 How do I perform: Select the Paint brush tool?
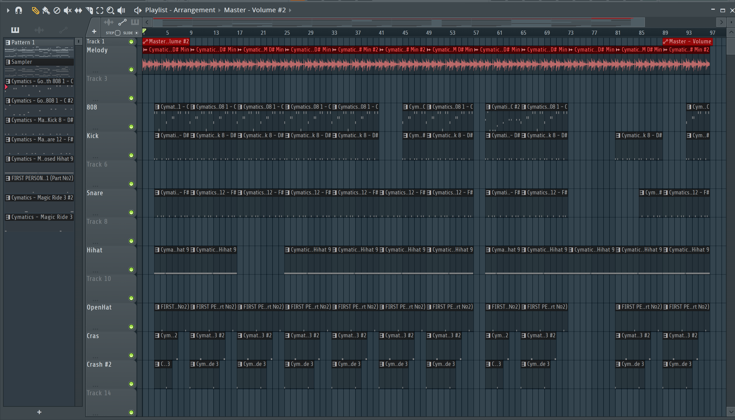[x=46, y=11]
